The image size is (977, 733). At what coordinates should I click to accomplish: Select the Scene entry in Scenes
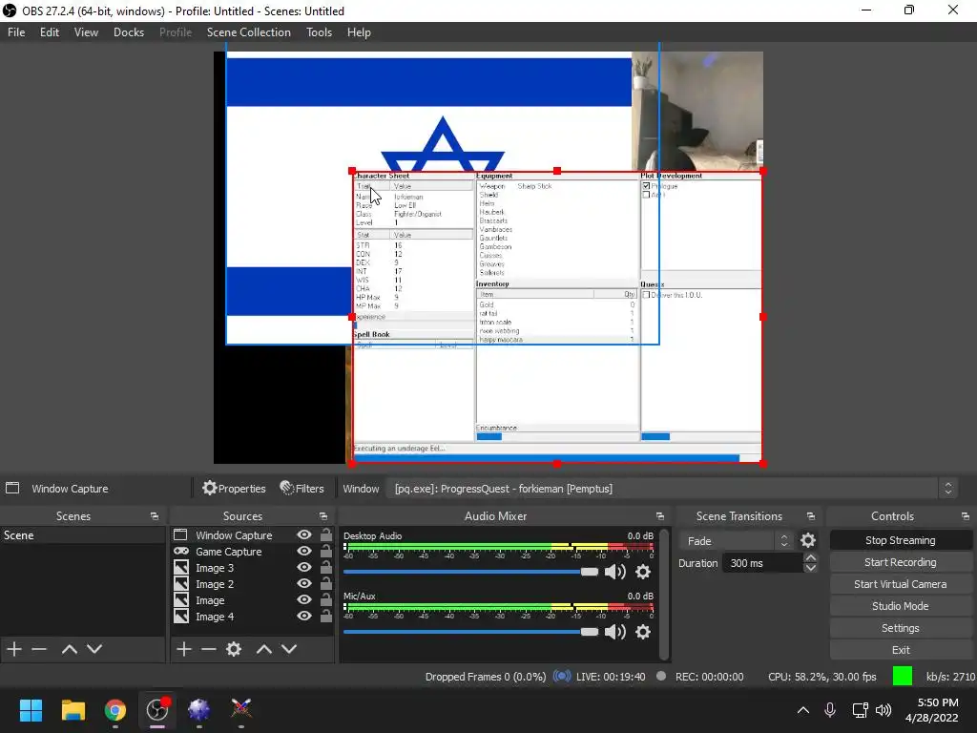(82, 534)
